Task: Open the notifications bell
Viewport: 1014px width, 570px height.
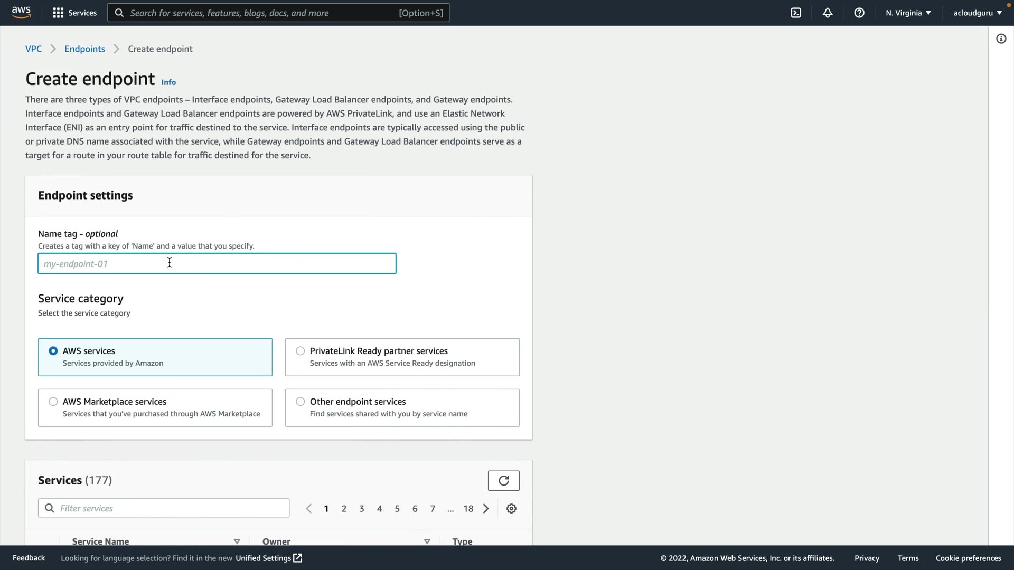Action: [828, 13]
